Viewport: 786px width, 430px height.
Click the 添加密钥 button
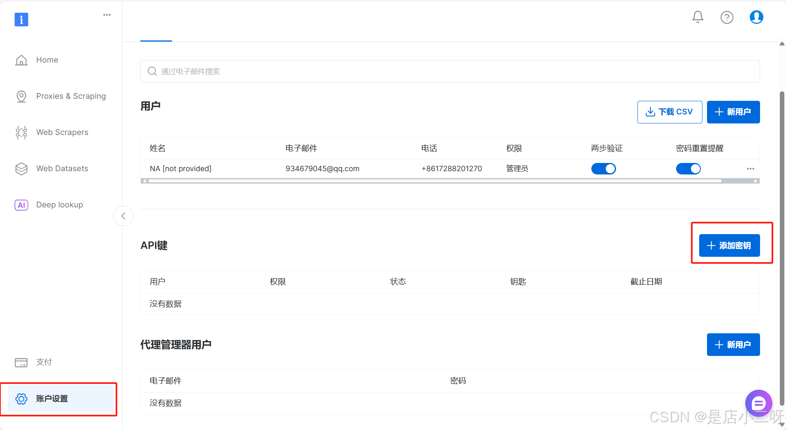point(729,246)
